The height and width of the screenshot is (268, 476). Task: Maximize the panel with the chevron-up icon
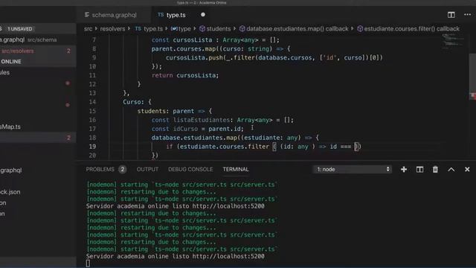(451, 170)
